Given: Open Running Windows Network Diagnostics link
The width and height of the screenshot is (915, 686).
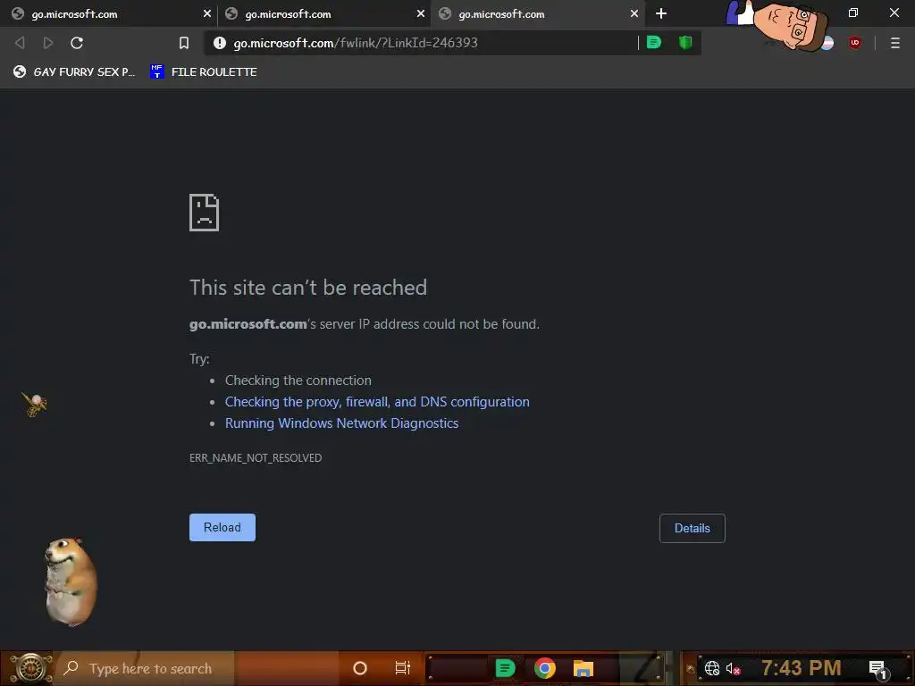Looking at the screenshot, I should 342,423.
